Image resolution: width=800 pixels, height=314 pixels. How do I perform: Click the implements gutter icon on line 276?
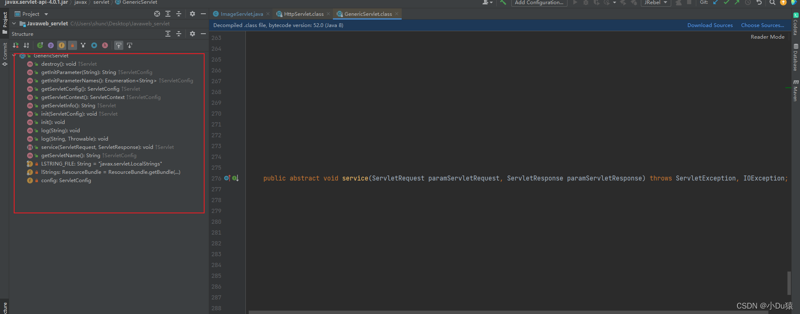click(227, 178)
